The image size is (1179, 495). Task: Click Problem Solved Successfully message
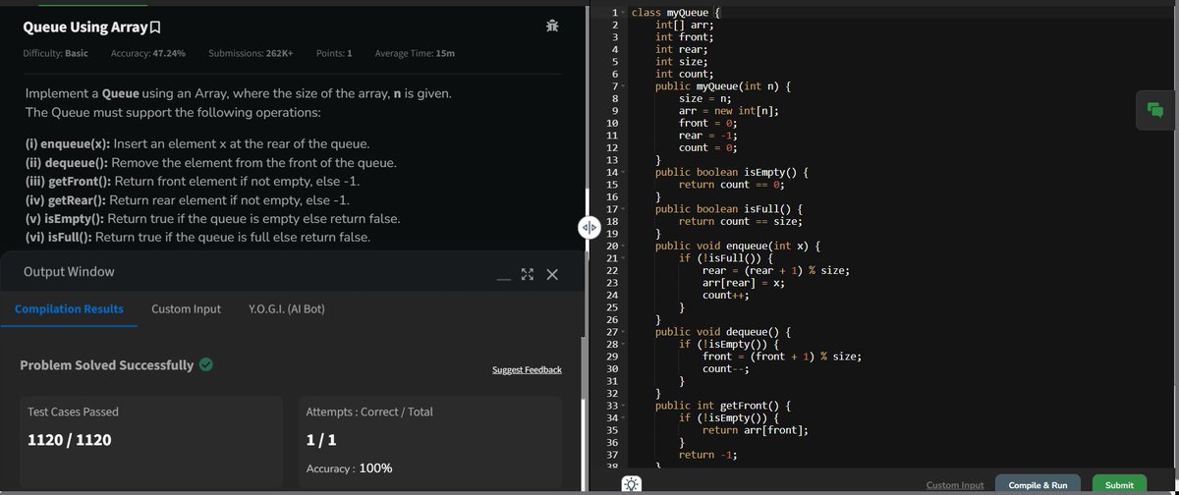(x=107, y=365)
